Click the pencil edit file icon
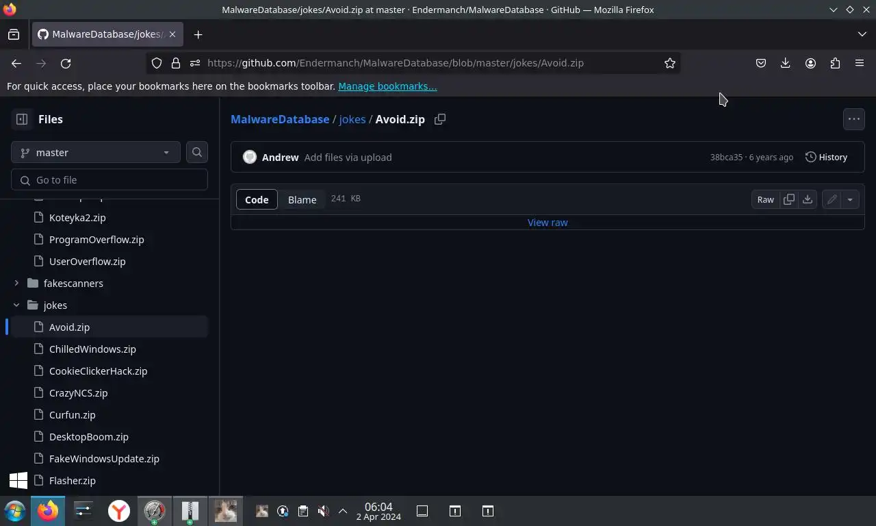The image size is (876, 526). (x=832, y=199)
